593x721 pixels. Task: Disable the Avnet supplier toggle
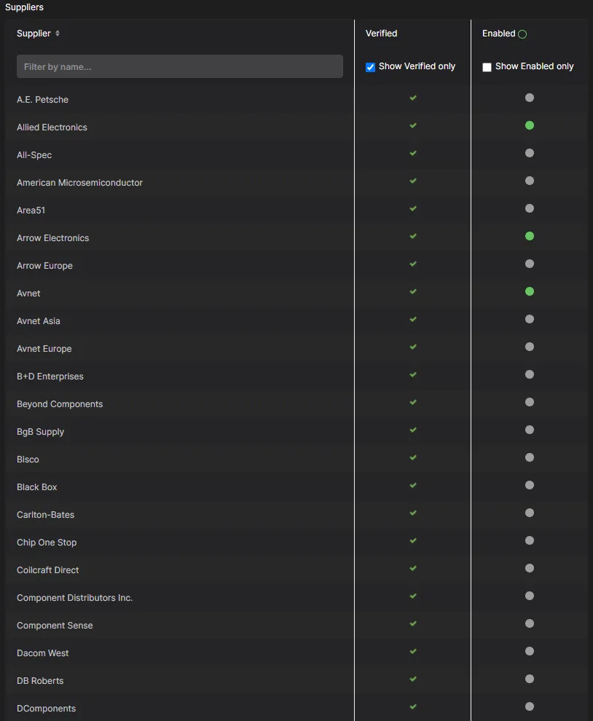(x=530, y=291)
